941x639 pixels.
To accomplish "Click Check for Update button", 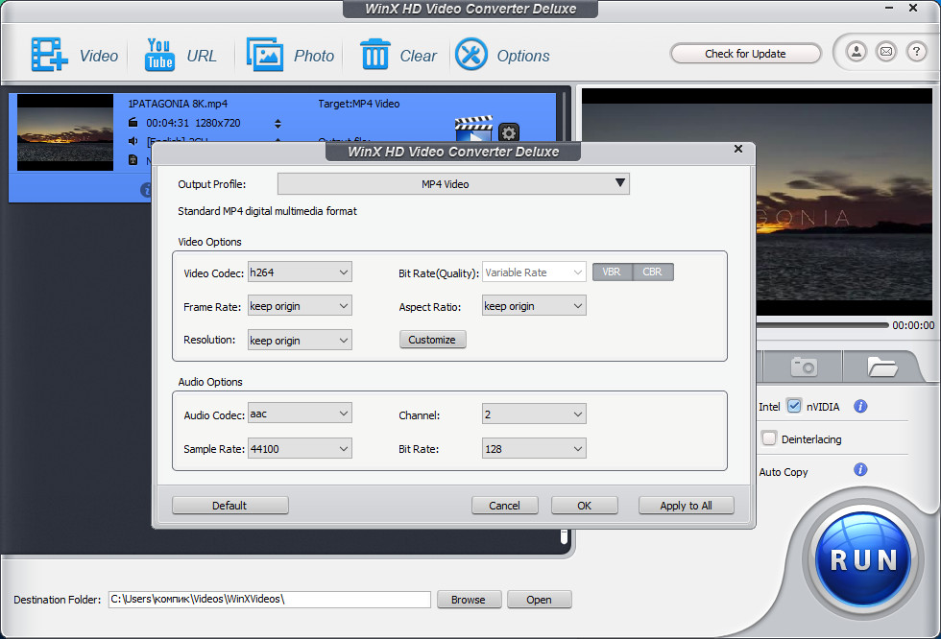I will point(745,54).
